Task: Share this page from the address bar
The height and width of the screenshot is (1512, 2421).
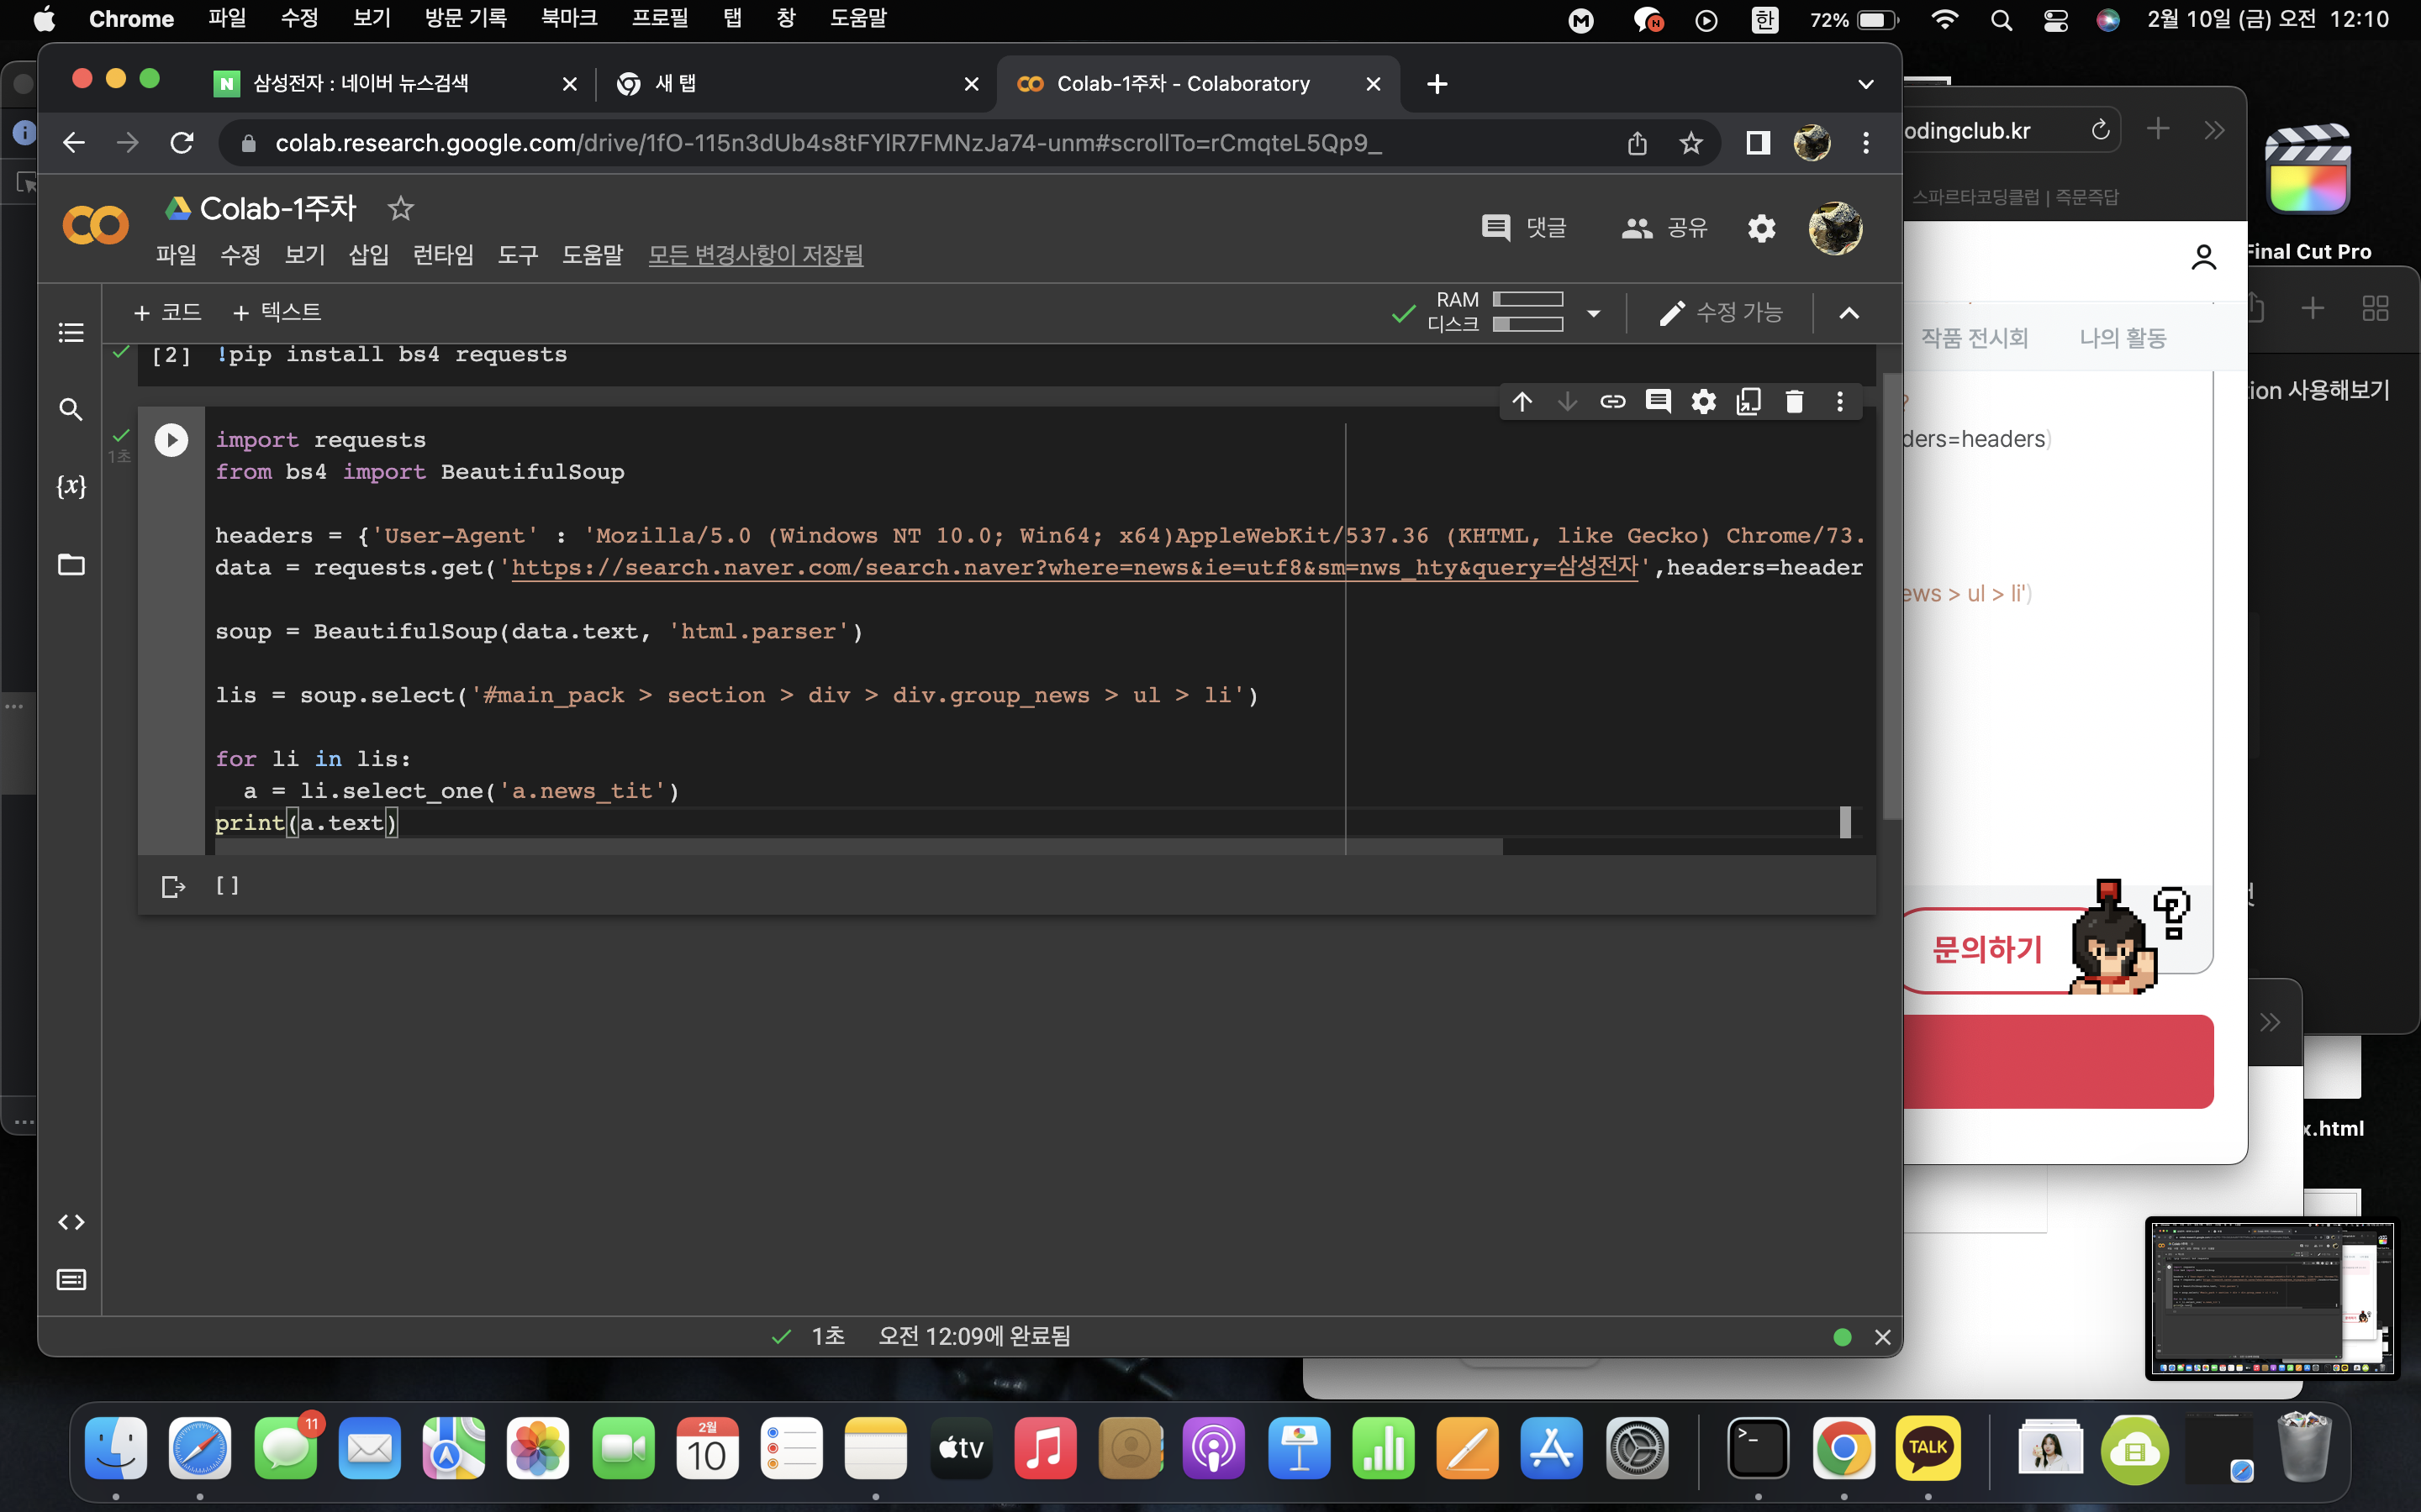Action: click(x=1637, y=143)
